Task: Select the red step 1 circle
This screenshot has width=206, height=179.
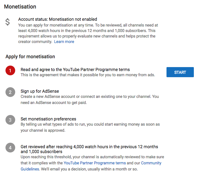Action: tap(10, 70)
